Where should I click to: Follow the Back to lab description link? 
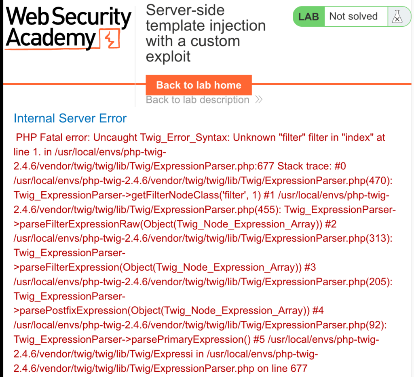coord(197,100)
